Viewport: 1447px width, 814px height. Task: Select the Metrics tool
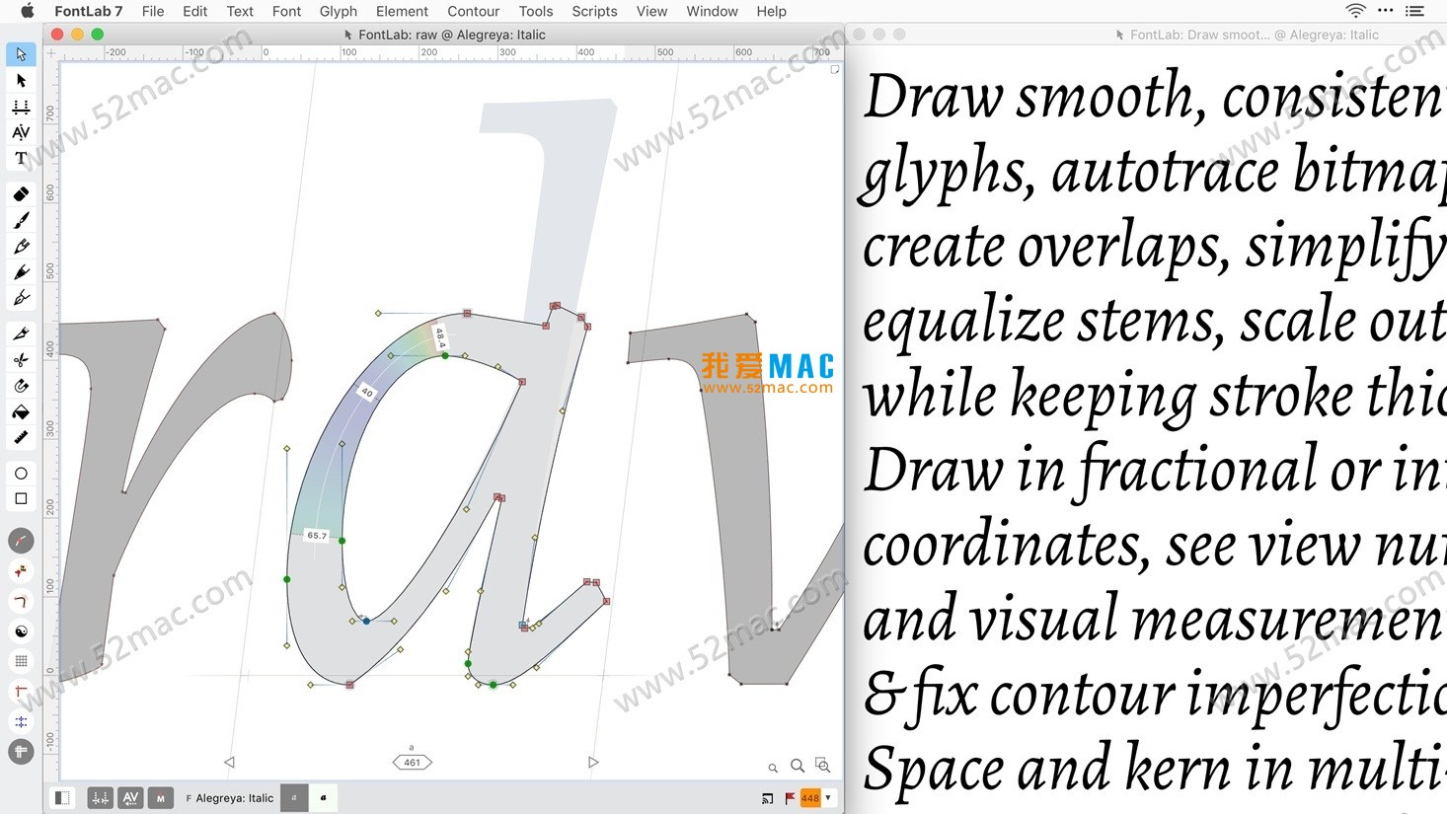pyautogui.click(x=21, y=107)
